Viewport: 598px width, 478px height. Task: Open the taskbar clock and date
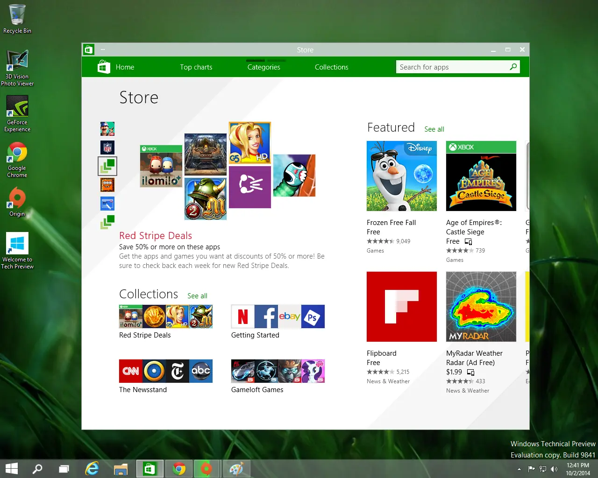coord(578,469)
